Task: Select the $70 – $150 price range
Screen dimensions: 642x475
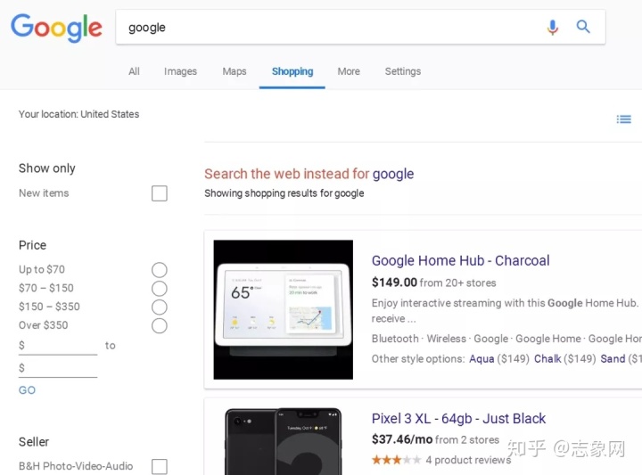Action: pyautogui.click(x=160, y=289)
